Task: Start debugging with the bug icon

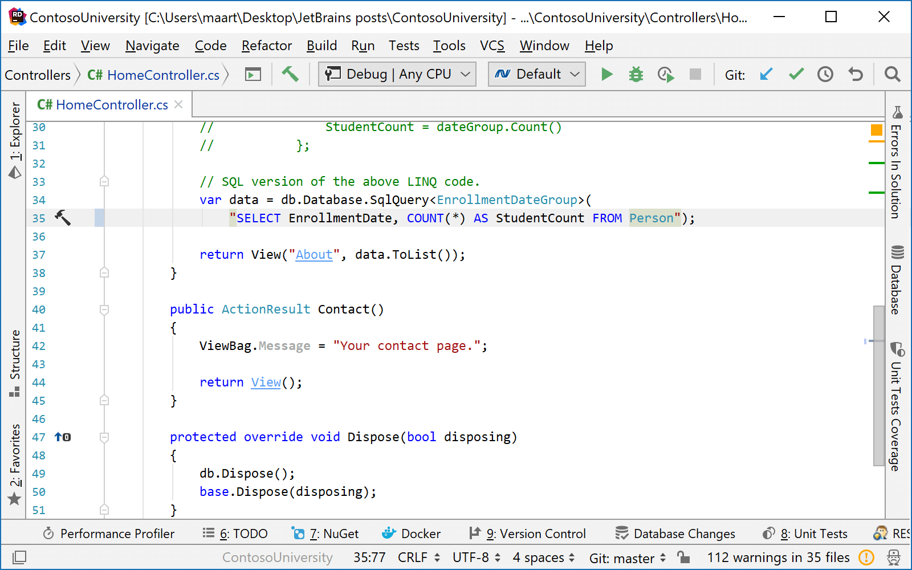Action: [636, 74]
